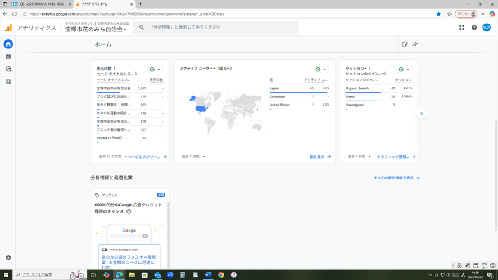This screenshot has width=498, height=280.
Task: Click the サークル活動の紹介 page row
Action: pos(130,113)
